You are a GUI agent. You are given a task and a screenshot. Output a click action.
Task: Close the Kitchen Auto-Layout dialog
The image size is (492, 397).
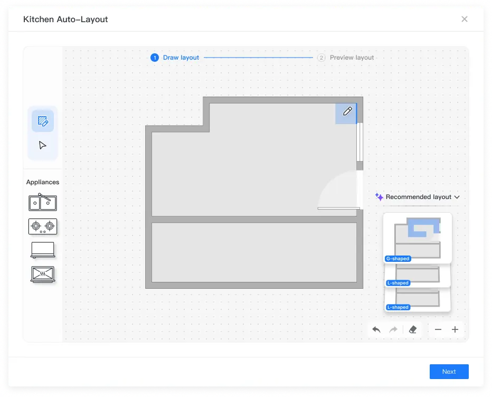click(465, 19)
